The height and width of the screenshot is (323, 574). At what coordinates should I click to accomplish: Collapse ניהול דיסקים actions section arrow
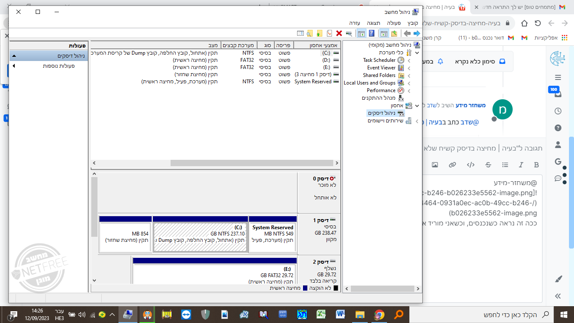coord(14,56)
